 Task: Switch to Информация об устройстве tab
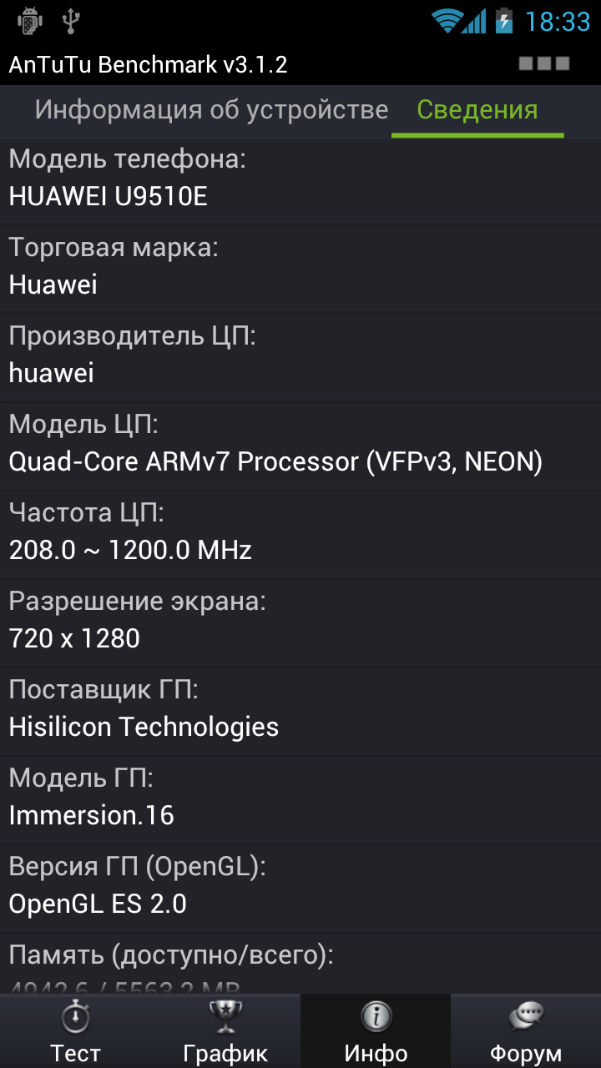(x=211, y=109)
